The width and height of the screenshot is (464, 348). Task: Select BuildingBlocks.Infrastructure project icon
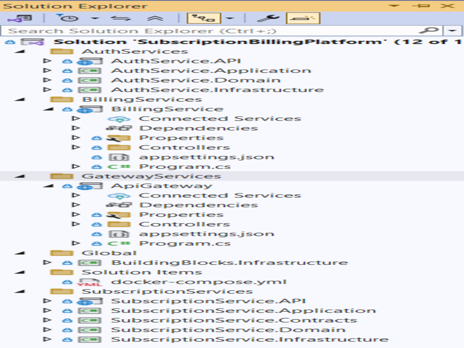(x=90, y=263)
